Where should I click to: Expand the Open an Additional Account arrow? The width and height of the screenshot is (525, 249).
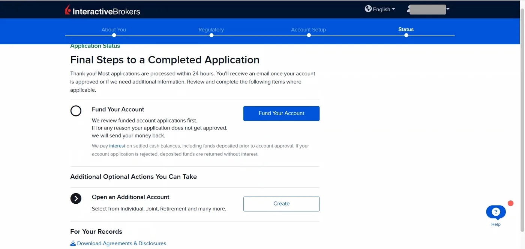[76, 198]
